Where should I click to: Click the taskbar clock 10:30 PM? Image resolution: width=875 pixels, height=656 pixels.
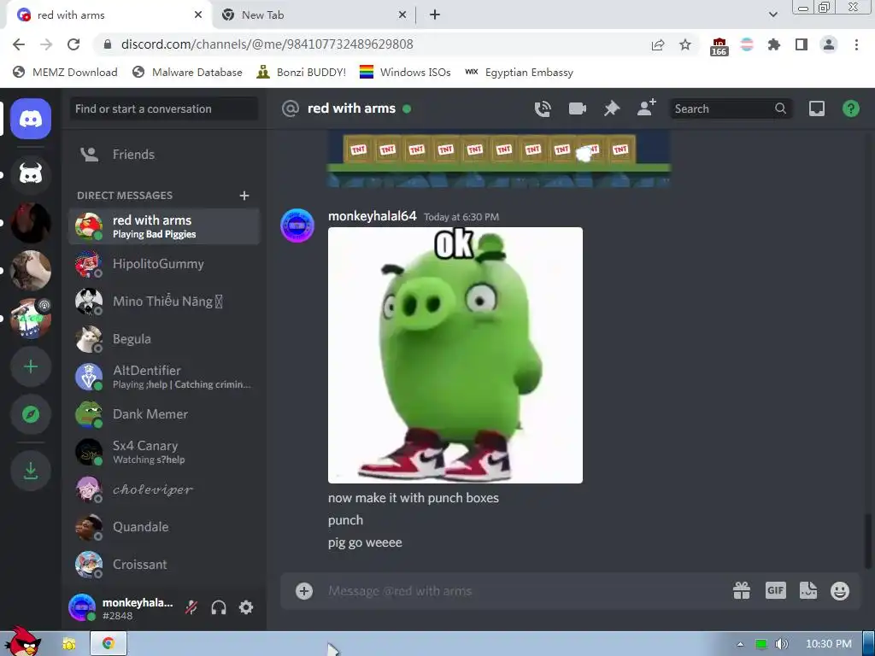pyautogui.click(x=829, y=644)
